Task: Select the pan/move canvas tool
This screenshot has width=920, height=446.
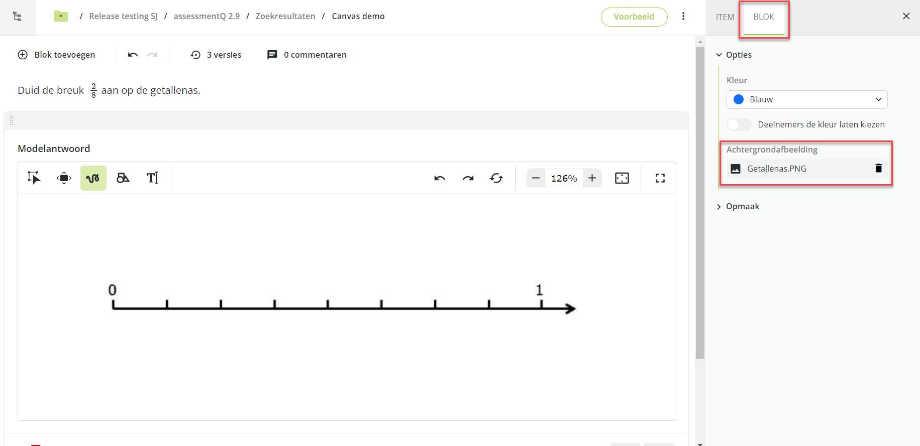Action: [x=64, y=178]
